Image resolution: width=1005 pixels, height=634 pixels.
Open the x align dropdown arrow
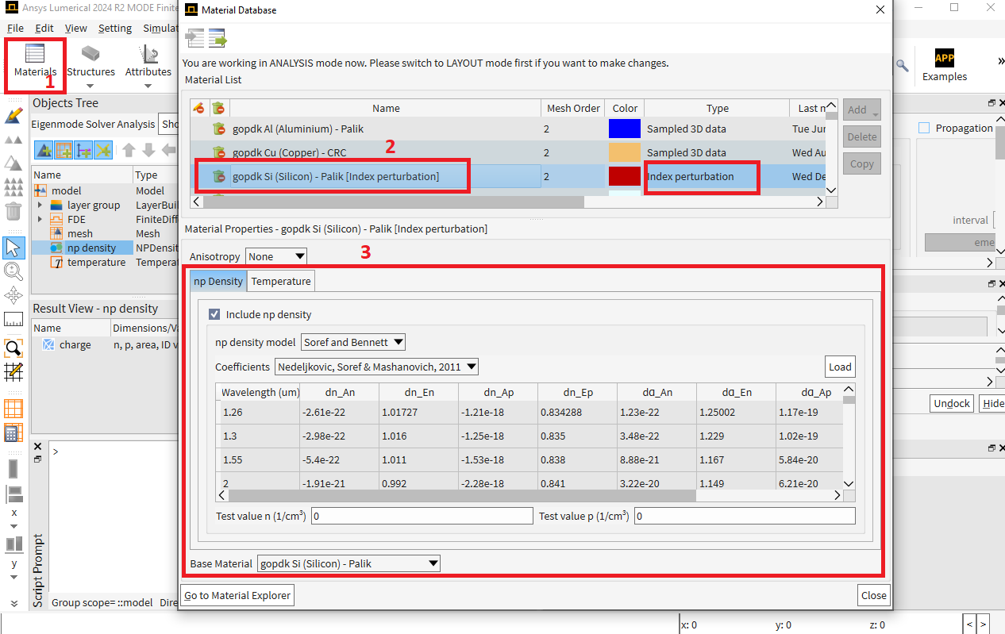[13, 527]
